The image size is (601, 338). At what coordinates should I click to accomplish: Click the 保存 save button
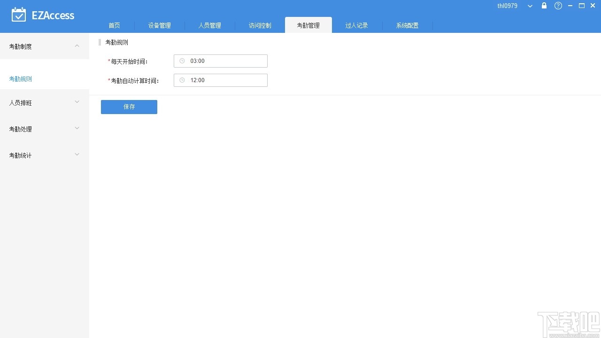(x=129, y=107)
